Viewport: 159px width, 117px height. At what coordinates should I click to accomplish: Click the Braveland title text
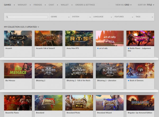(x=40, y=113)
